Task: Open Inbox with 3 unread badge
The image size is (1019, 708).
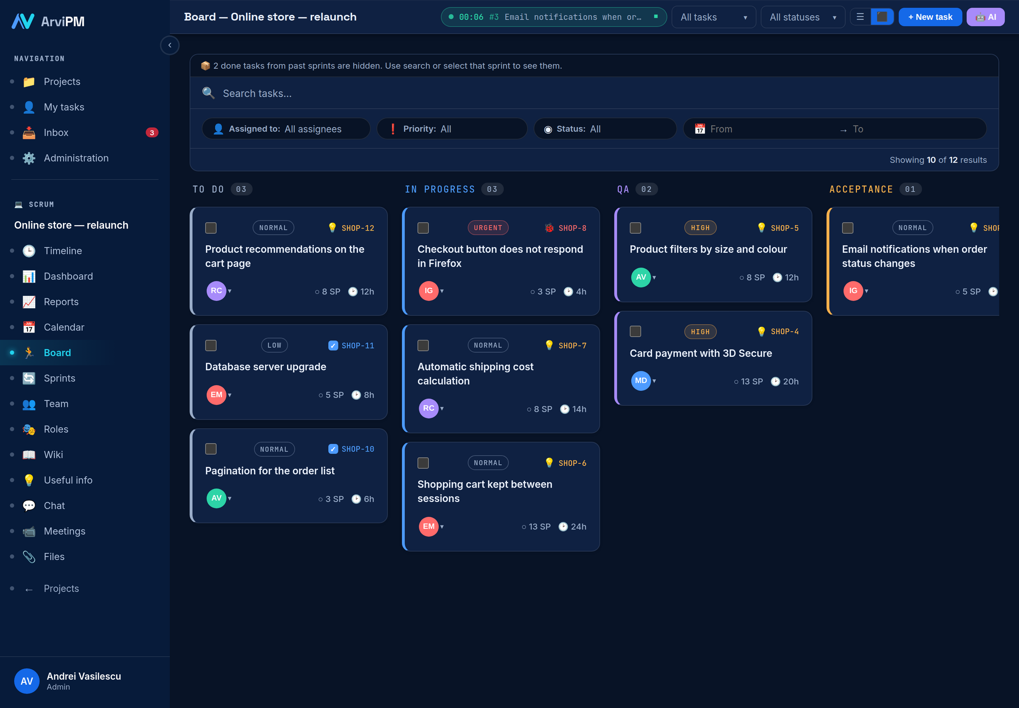Action: tap(85, 132)
